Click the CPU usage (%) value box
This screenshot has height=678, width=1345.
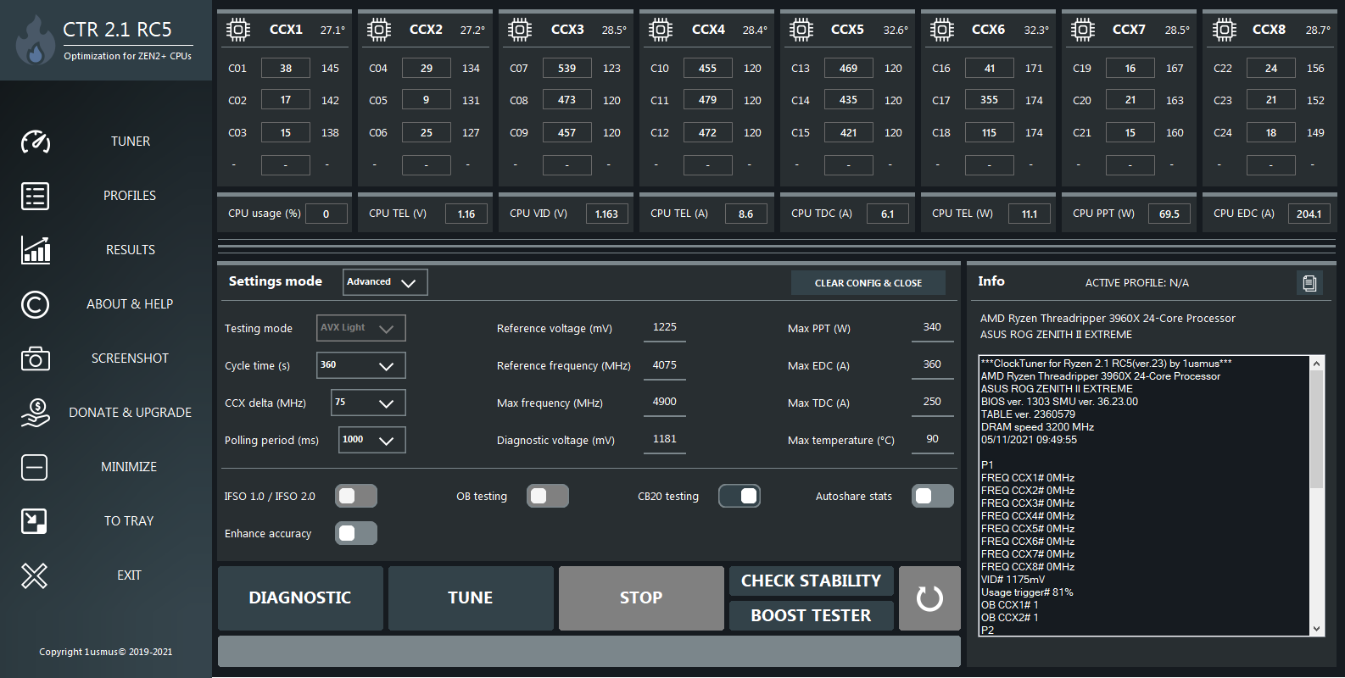click(x=326, y=214)
